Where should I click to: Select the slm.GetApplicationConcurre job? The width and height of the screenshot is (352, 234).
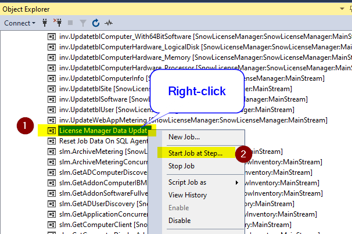pyautogui.click(x=103, y=214)
